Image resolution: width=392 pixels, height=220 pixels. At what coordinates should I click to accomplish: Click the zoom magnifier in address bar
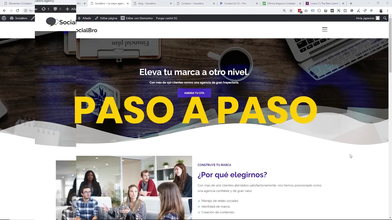tap(284, 10)
